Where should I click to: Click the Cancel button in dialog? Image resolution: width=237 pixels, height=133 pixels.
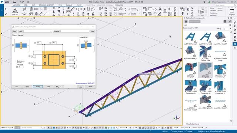pos(90,86)
